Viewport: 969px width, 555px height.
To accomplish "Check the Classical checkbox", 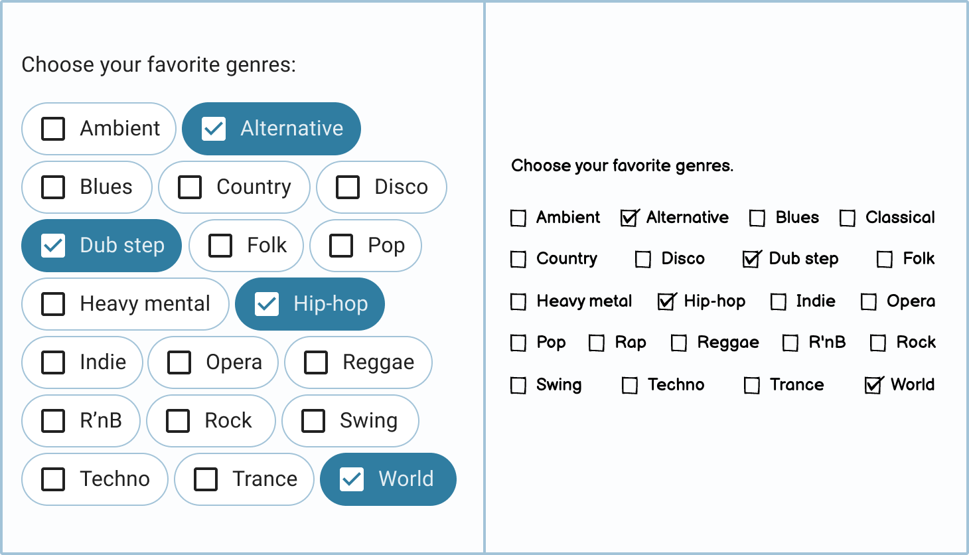I will pos(848,218).
